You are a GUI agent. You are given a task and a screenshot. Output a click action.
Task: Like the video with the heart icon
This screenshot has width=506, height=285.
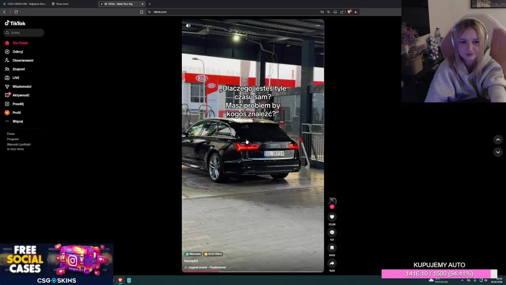pos(332,217)
